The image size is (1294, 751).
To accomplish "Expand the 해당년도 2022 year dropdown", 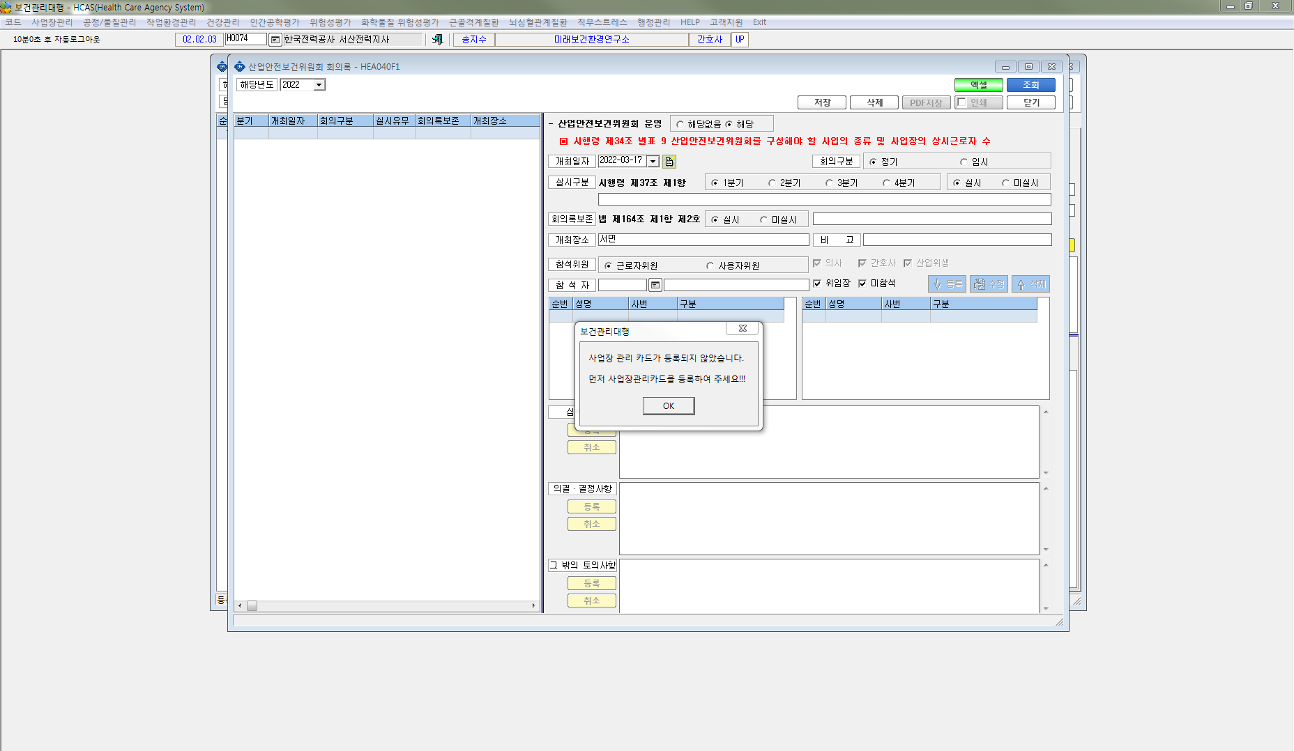I will click(319, 85).
